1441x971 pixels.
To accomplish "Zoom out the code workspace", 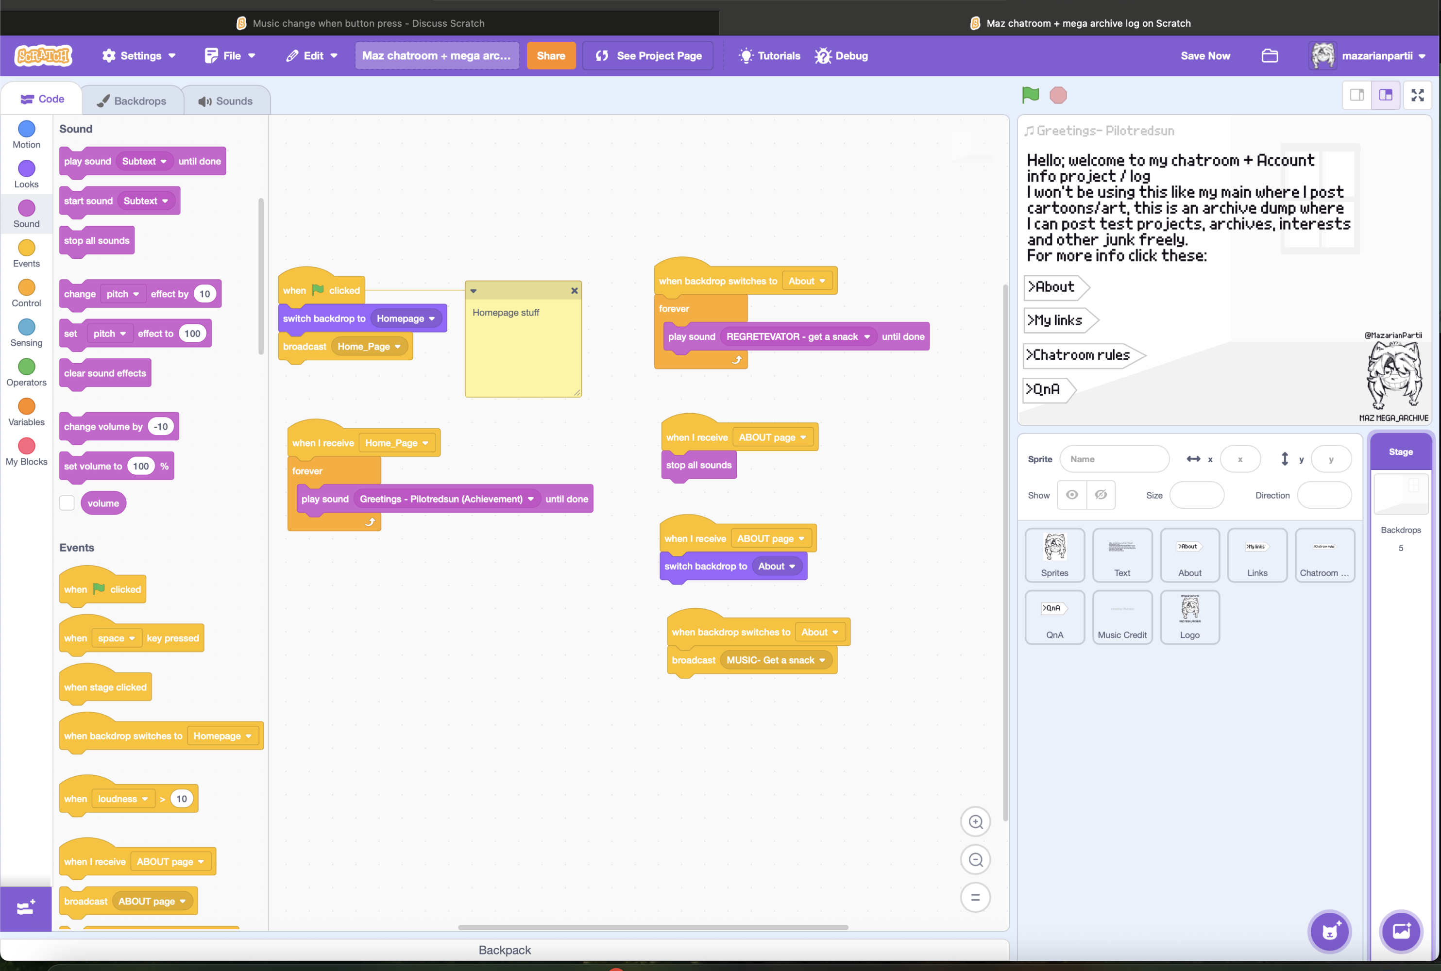I will 975,859.
